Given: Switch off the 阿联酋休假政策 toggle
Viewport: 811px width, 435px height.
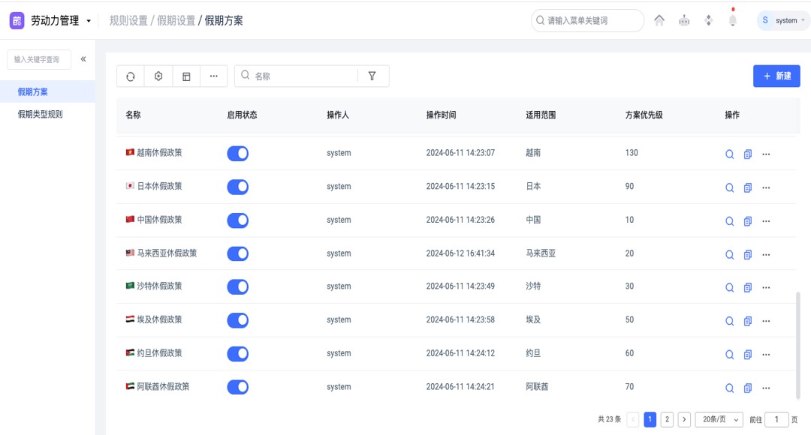Looking at the screenshot, I should [238, 387].
